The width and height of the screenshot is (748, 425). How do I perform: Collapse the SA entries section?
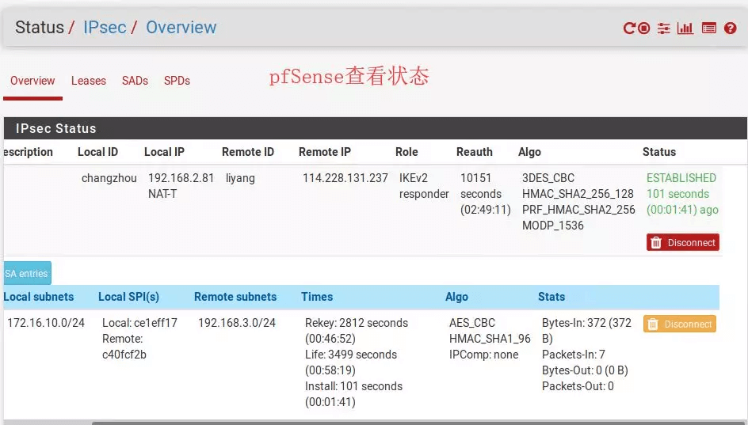tap(27, 274)
